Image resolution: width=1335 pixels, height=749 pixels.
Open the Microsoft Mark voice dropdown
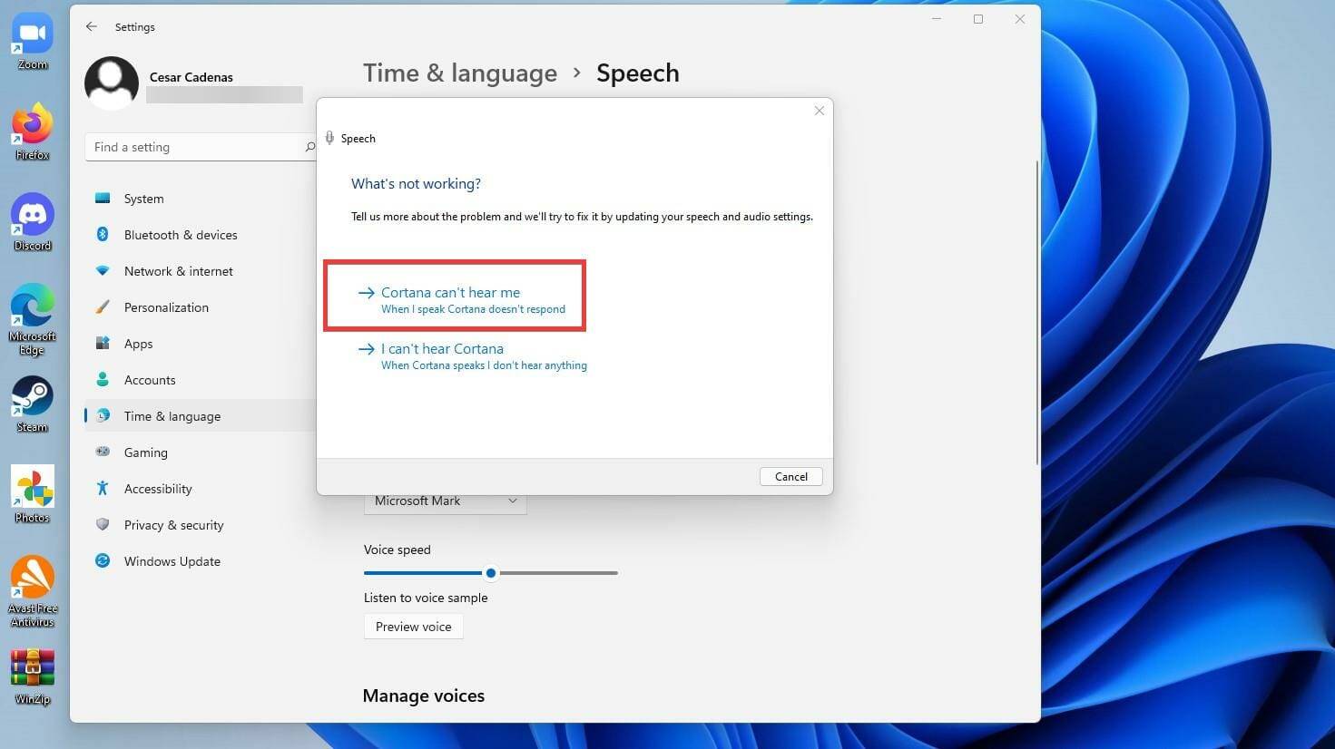pos(445,501)
